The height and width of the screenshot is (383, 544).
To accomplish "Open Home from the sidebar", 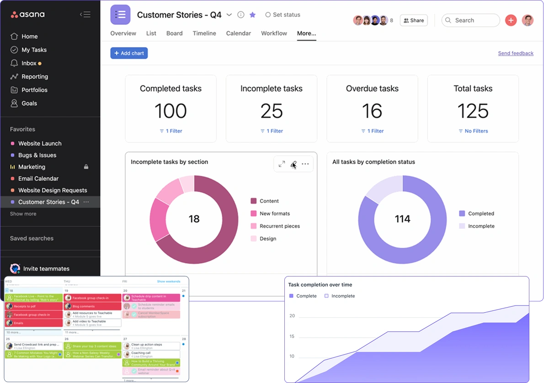I will click(x=24, y=37).
